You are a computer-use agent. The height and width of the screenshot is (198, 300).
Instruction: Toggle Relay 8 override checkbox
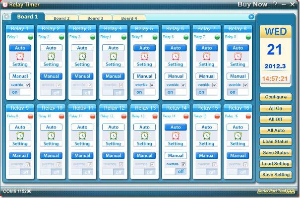click(x=245, y=85)
